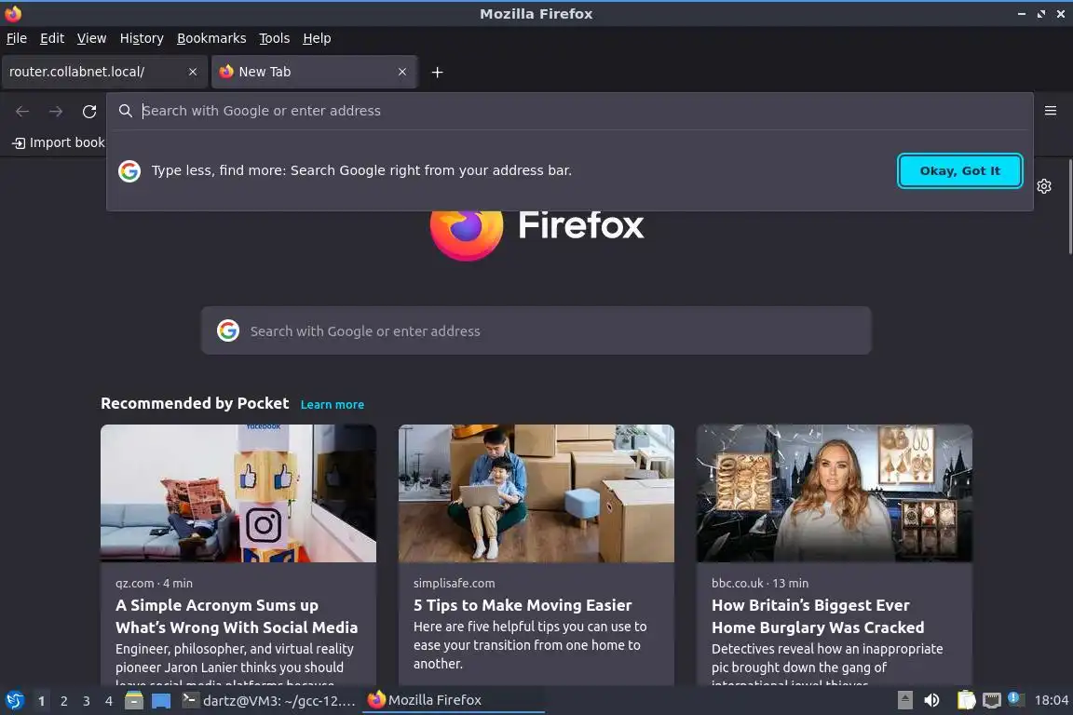Viewport: 1073px width, 715px height.
Task: Open the File menu
Action: [17, 38]
